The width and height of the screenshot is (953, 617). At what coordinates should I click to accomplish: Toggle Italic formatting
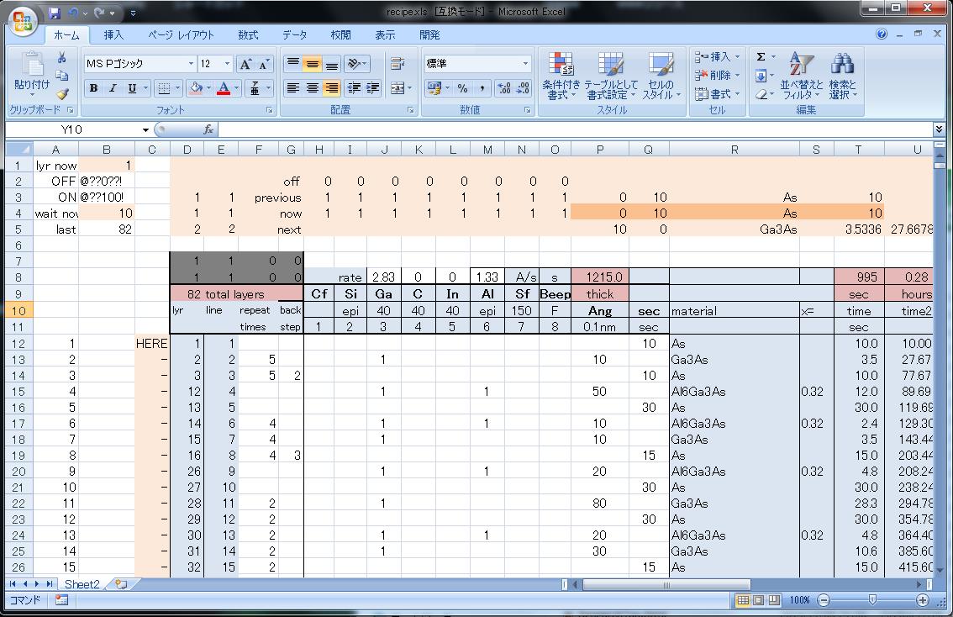click(x=113, y=88)
